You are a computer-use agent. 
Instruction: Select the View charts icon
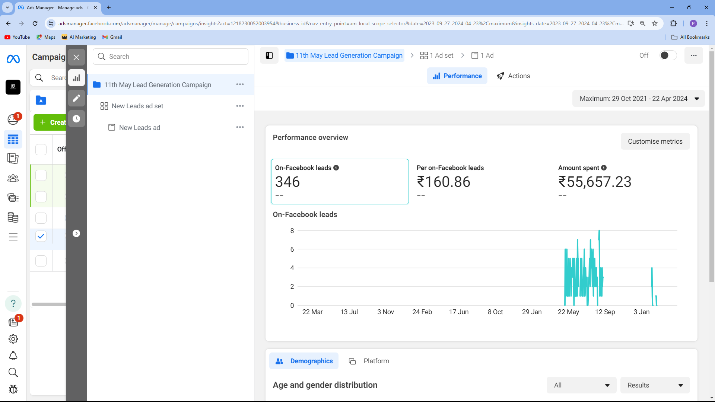[76, 78]
